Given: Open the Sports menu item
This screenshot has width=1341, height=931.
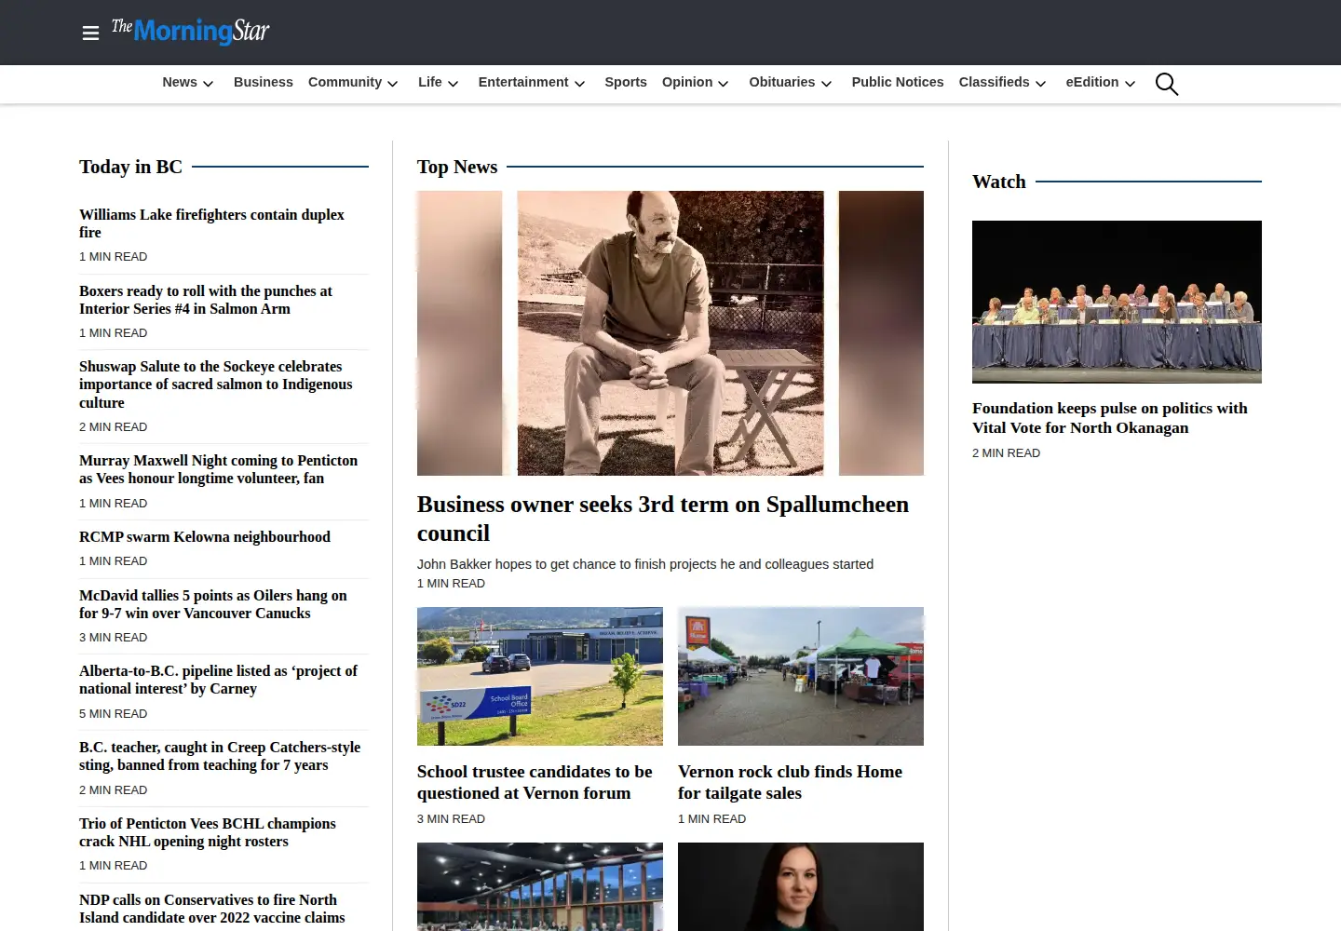Looking at the screenshot, I should click(626, 82).
